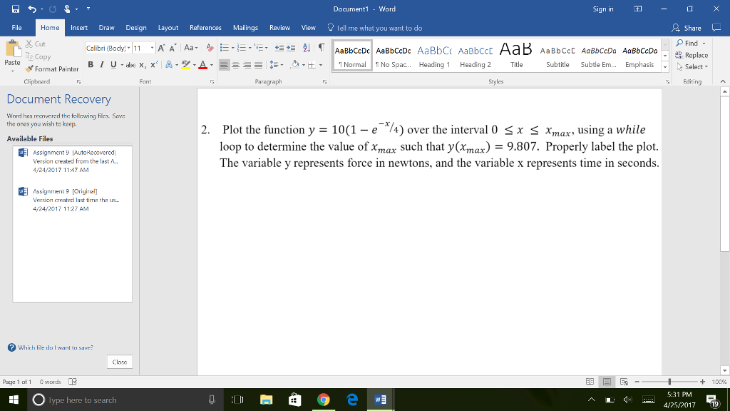This screenshot has height=411, width=730.
Task: Apply bullet list formatting
Action: click(226, 46)
